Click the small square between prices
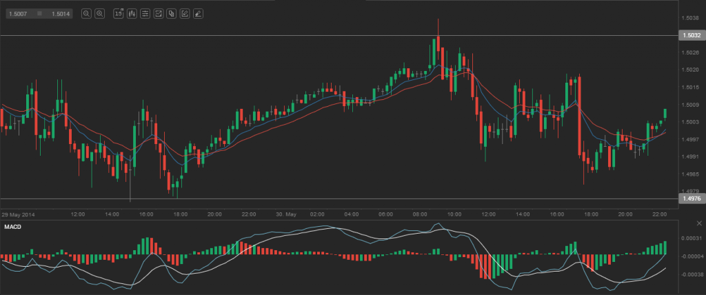Image resolution: width=706 pixels, height=295 pixels. pyautogui.click(x=39, y=13)
